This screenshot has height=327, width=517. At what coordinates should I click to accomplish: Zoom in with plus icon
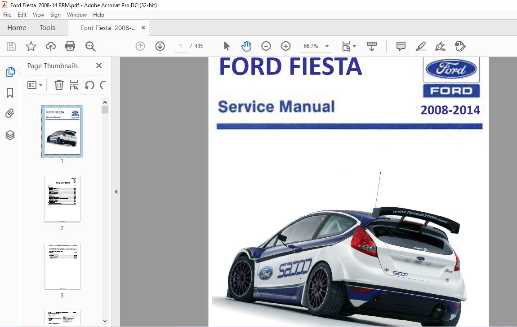click(285, 46)
